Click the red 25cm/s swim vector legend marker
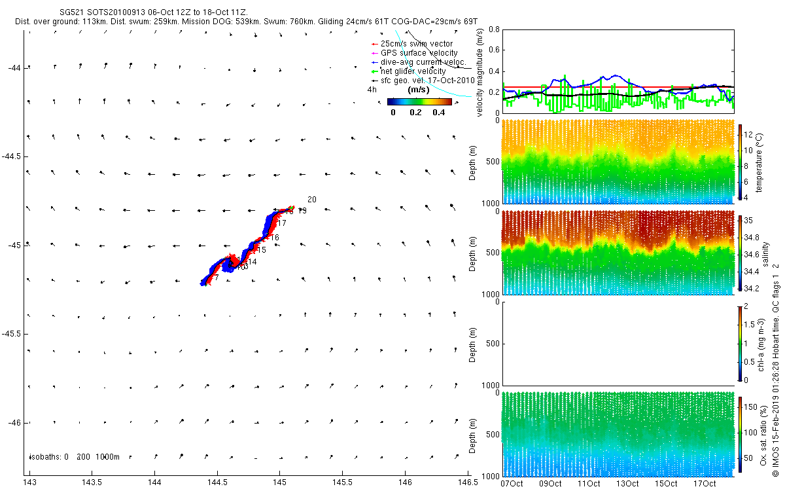The height and width of the screenshot is (491, 785). pos(374,44)
